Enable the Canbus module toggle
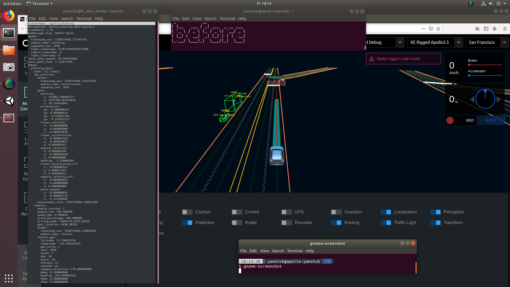 click(x=187, y=212)
